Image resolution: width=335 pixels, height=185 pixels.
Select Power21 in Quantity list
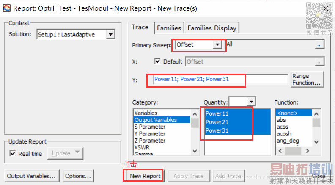tap(217, 122)
